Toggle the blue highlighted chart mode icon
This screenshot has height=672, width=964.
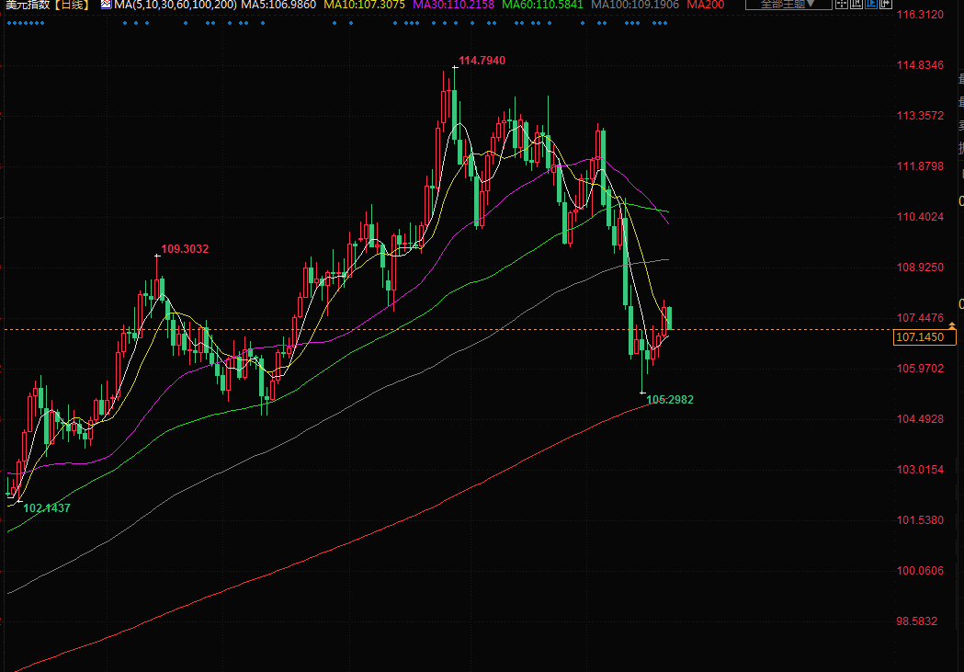pyautogui.click(x=871, y=5)
